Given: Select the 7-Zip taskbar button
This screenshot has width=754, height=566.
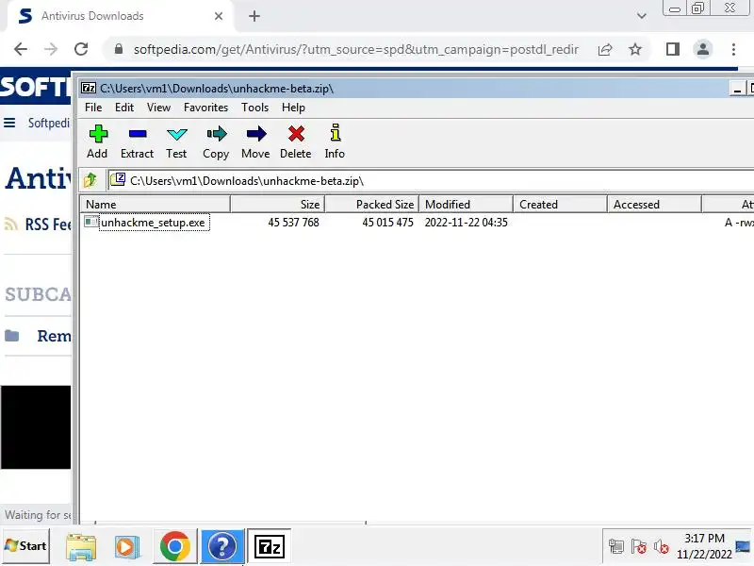Looking at the screenshot, I should point(270,546).
